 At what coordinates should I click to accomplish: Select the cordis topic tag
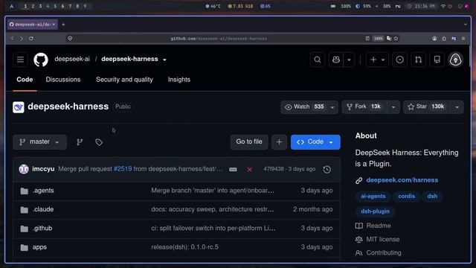click(x=407, y=197)
